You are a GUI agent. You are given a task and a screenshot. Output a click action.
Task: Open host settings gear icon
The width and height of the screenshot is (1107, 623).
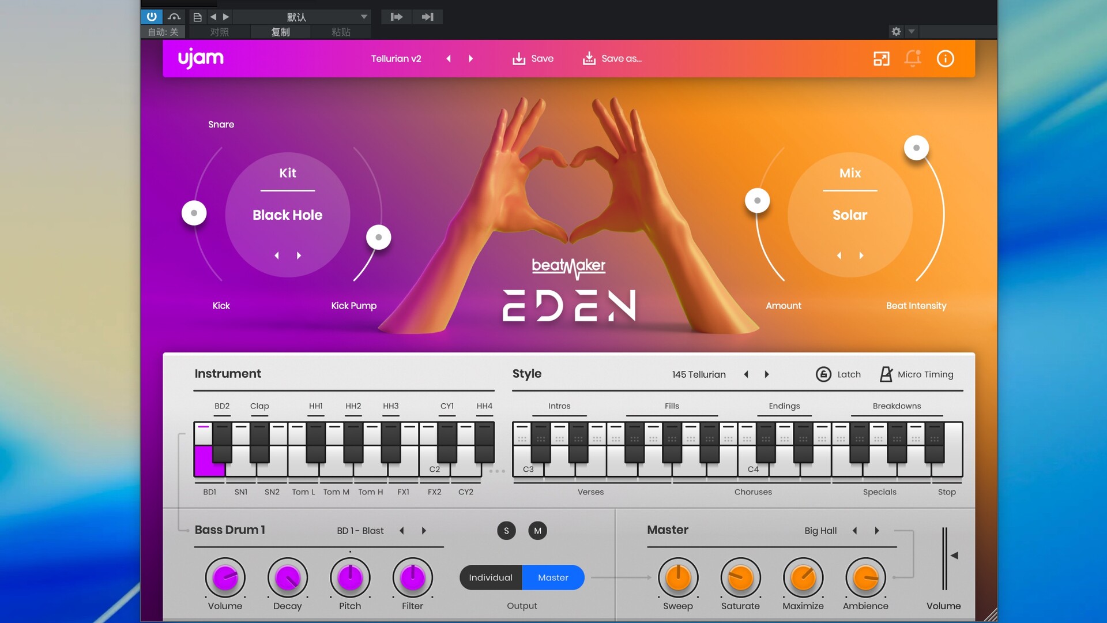(896, 32)
